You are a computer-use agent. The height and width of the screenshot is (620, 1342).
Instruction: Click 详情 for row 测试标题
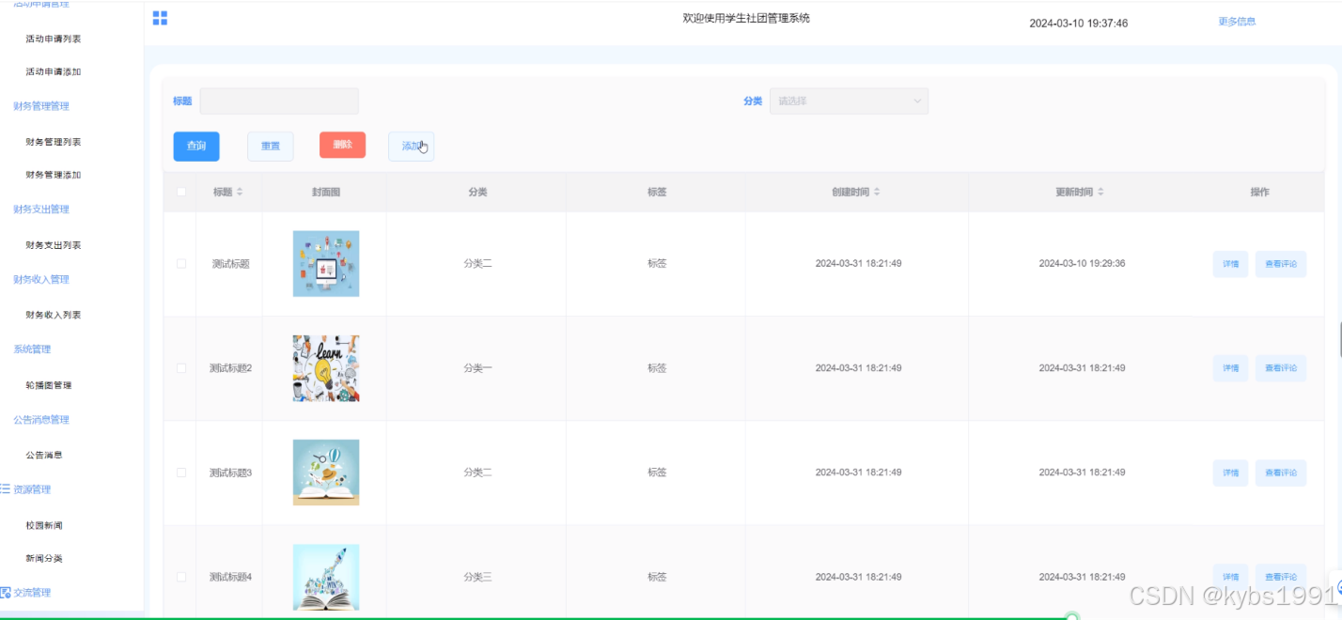(1230, 264)
